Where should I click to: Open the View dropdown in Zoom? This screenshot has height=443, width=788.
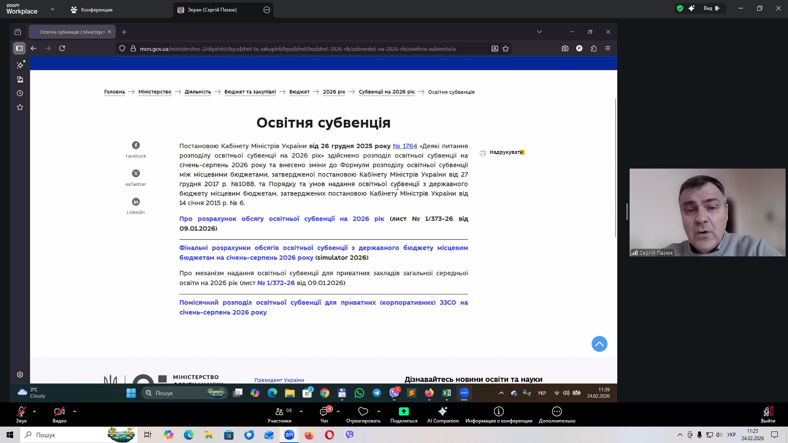point(711,8)
